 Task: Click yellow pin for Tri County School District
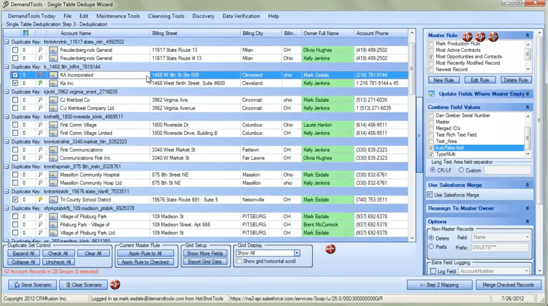point(40,200)
